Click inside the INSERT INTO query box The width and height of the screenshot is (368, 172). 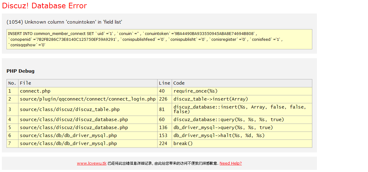pyautogui.click(x=159, y=39)
